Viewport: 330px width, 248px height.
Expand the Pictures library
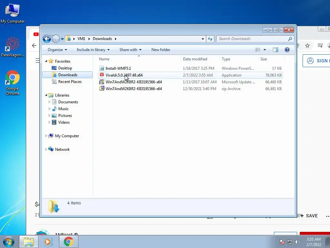tap(49, 116)
